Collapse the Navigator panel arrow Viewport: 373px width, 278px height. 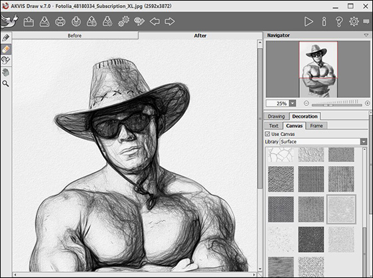point(366,35)
